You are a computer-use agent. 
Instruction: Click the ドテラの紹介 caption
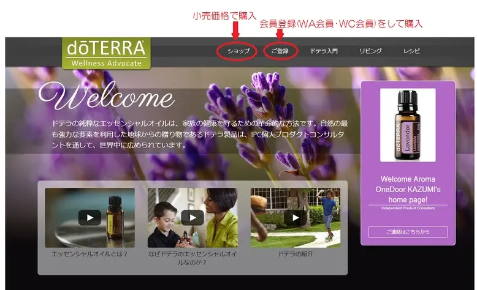coord(296,254)
